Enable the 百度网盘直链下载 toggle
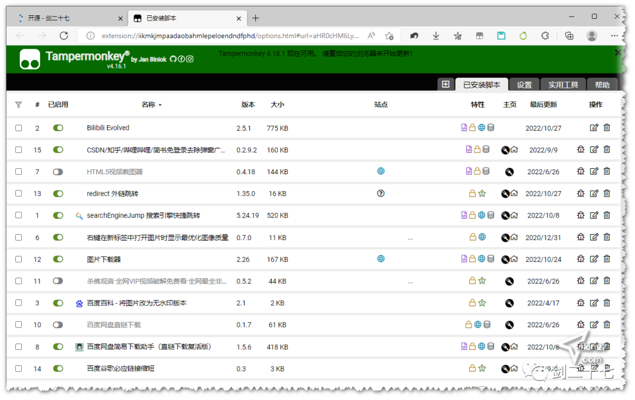 pos(58,325)
